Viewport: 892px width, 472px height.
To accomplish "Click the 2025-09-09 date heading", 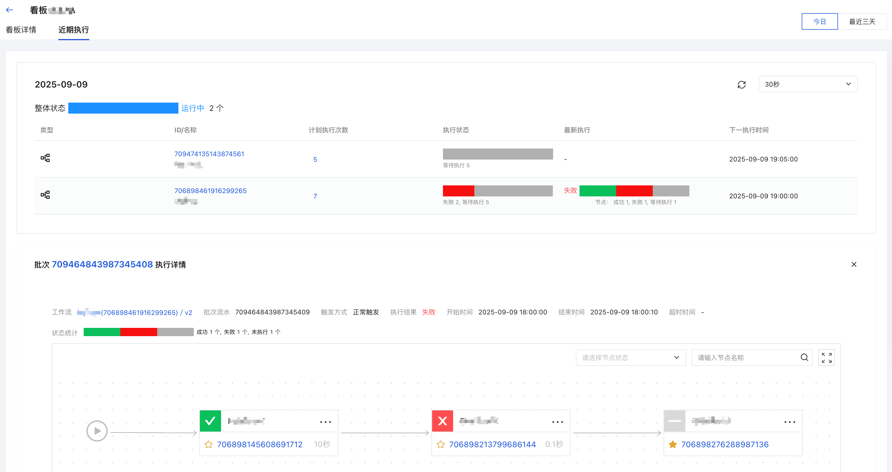I will (x=61, y=84).
